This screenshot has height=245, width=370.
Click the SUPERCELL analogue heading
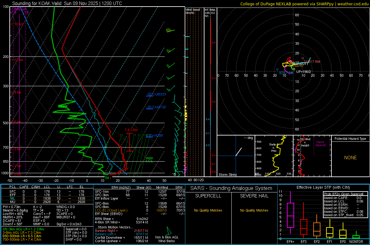[208, 196]
